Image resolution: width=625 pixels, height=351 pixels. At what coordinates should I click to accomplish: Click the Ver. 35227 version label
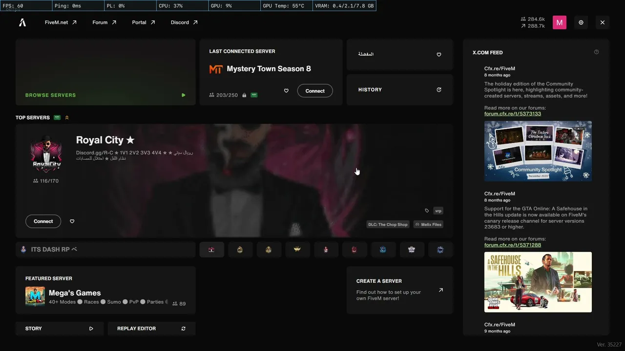pos(609,345)
